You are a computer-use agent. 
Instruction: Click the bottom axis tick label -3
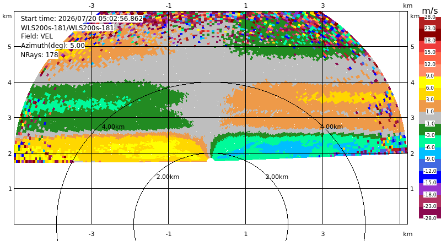[x=91, y=234]
